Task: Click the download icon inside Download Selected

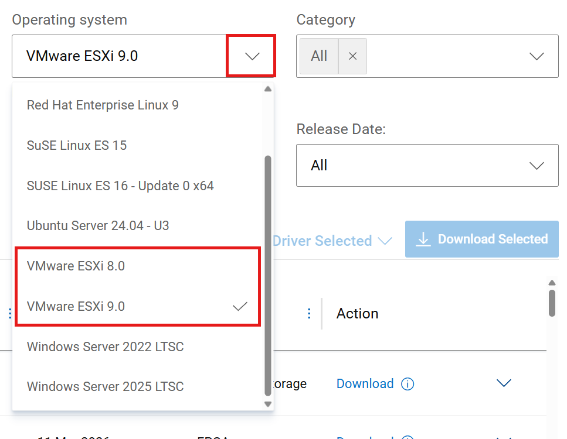Action: [x=423, y=239]
